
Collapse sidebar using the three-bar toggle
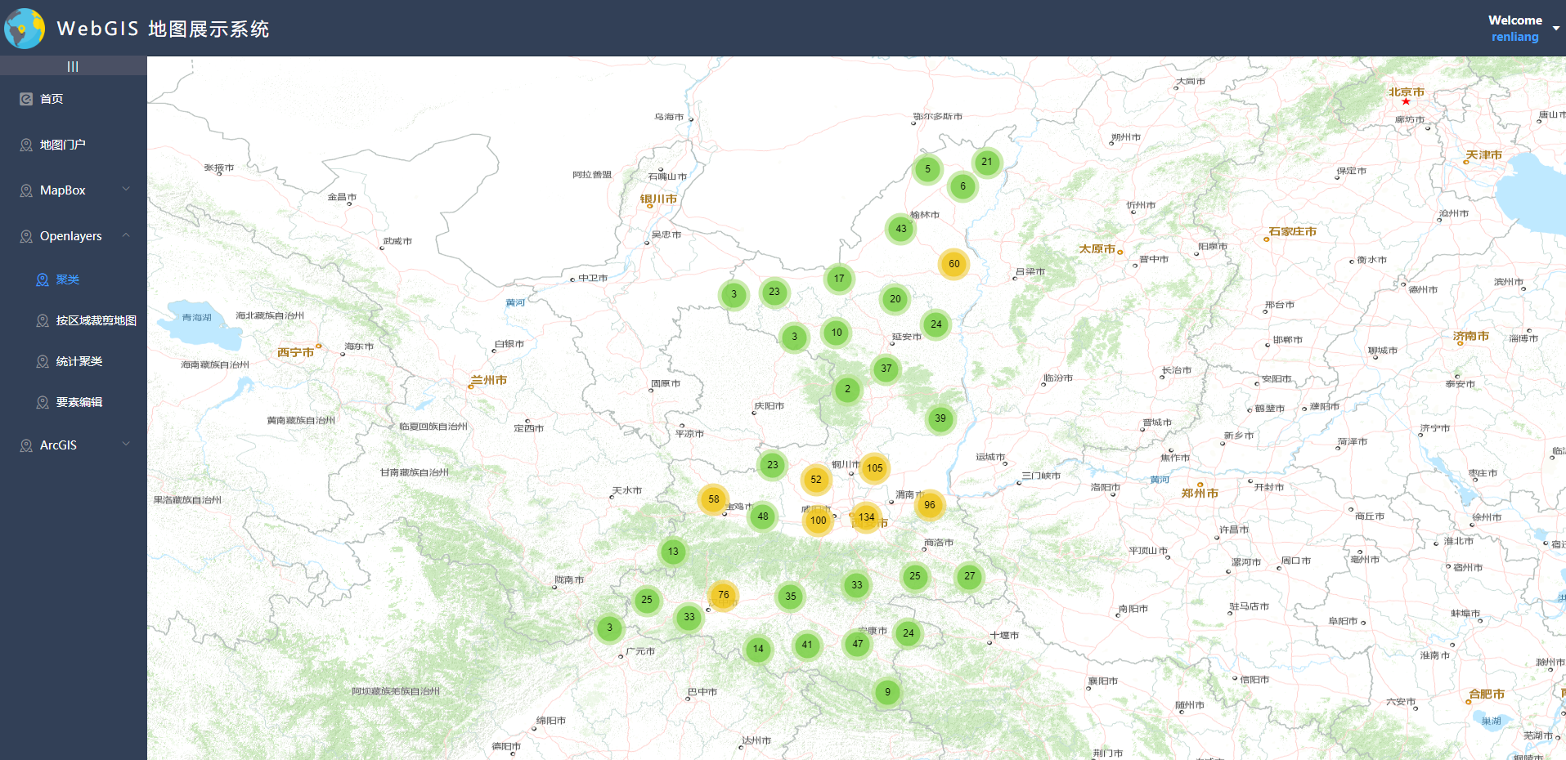[x=73, y=66]
